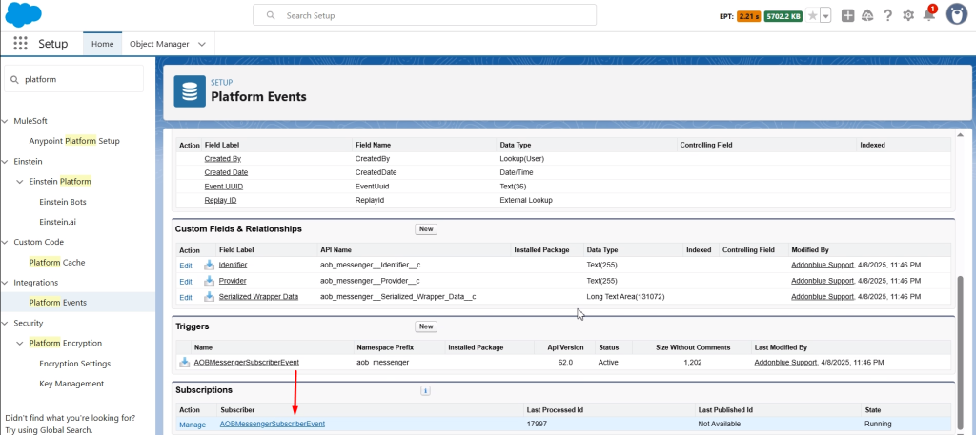Screen dimensions: 976x435
Task: Open Anypoint Platform Setup
Action: click(x=74, y=141)
